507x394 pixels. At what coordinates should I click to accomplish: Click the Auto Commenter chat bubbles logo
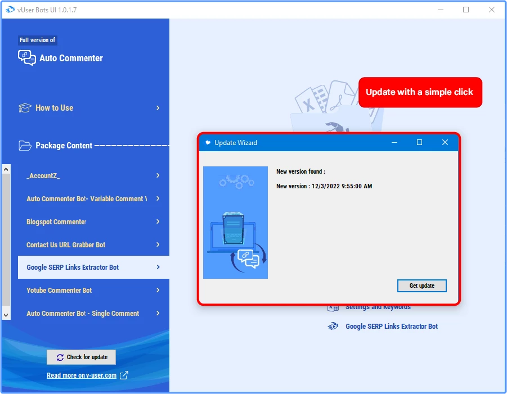pos(27,58)
